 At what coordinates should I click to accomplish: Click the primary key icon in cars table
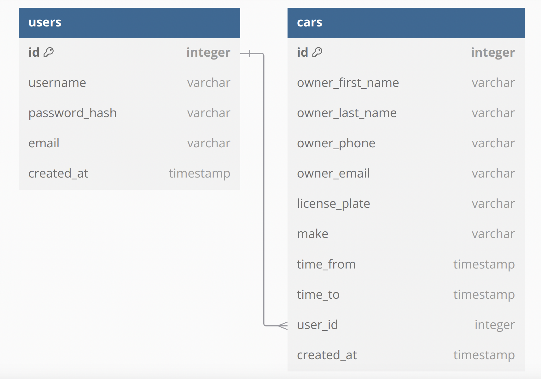[317, 52]
